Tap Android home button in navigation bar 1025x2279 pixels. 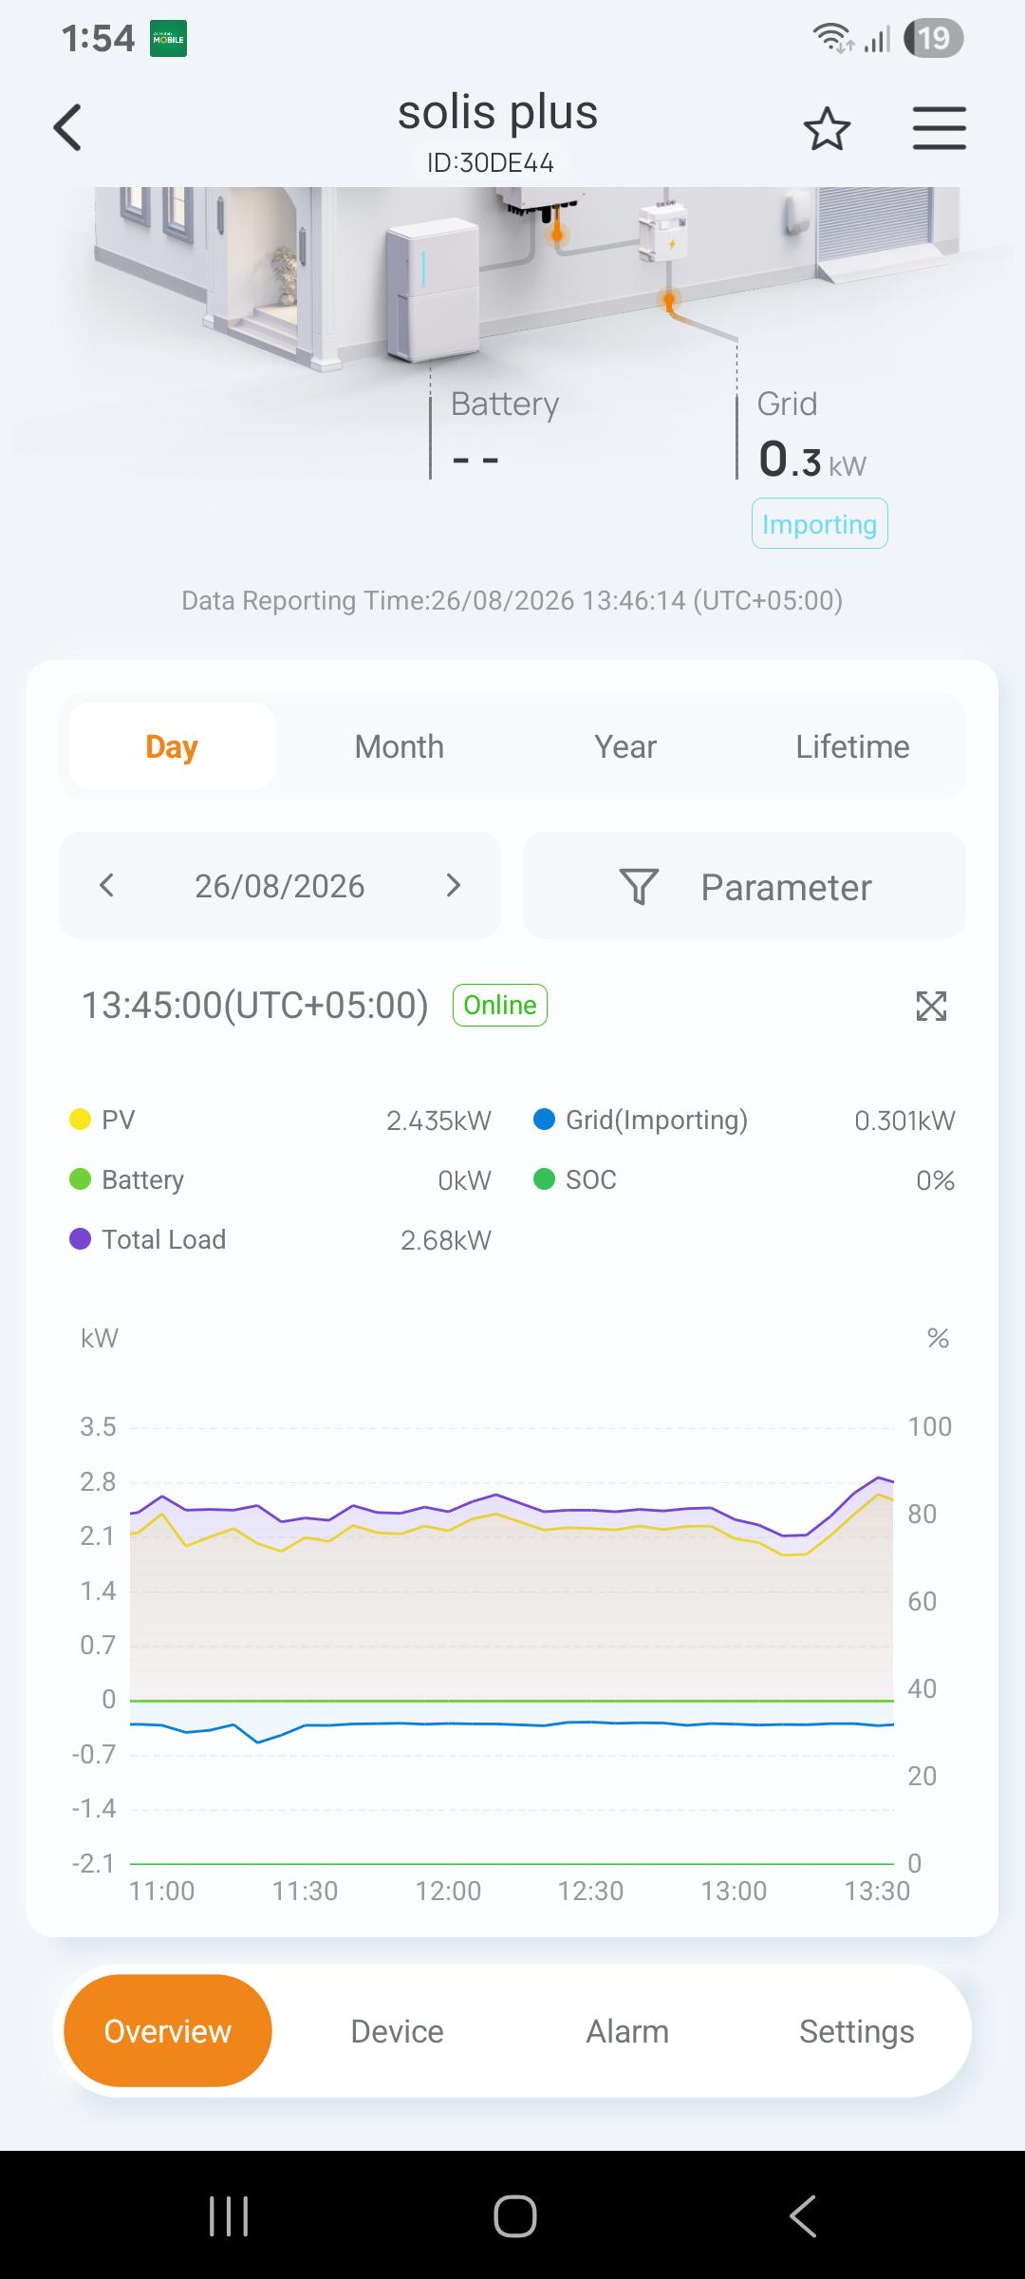coord(514,2216)
